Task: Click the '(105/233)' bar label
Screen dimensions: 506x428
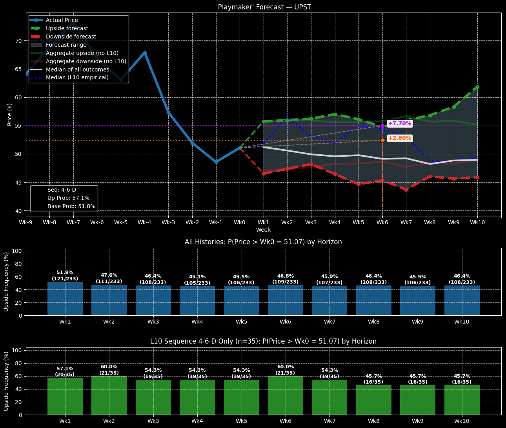Action: tap(197, 283)
